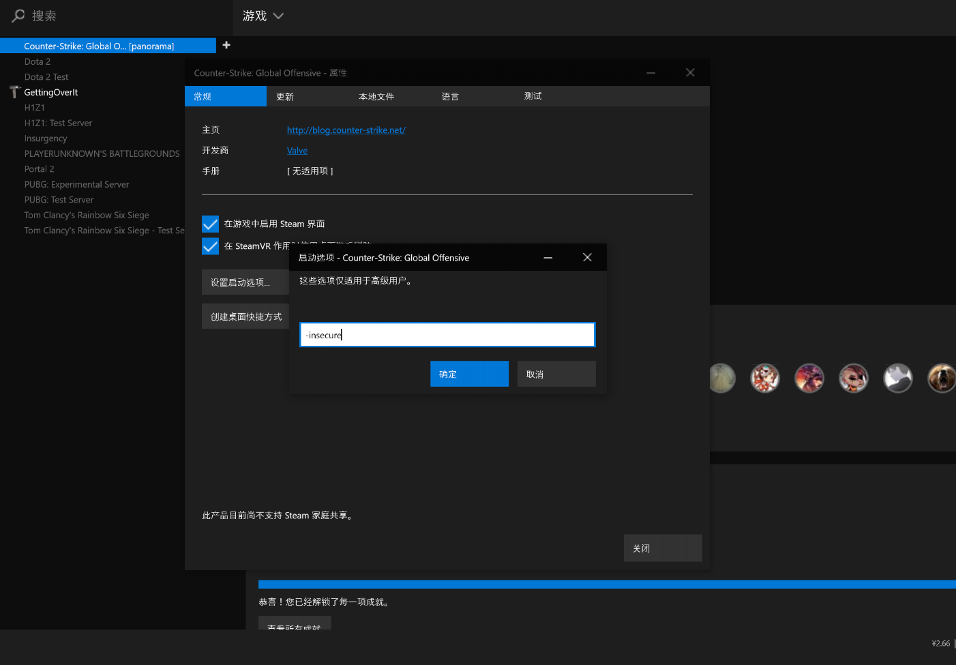The height and width of the screenshot is (665, 956).
Task: Select the white-haired character achievement badge
Action: [x=765, y=378]
